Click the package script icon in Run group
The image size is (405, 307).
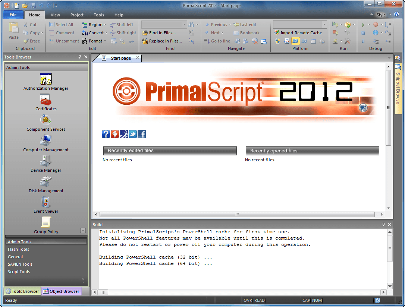(348, 25)
